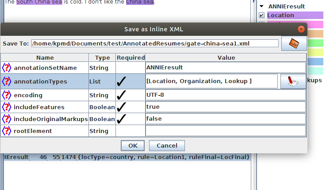Close the dialog with the red X
This screenshot has height=190, width=330.
[x=301, y=29]
